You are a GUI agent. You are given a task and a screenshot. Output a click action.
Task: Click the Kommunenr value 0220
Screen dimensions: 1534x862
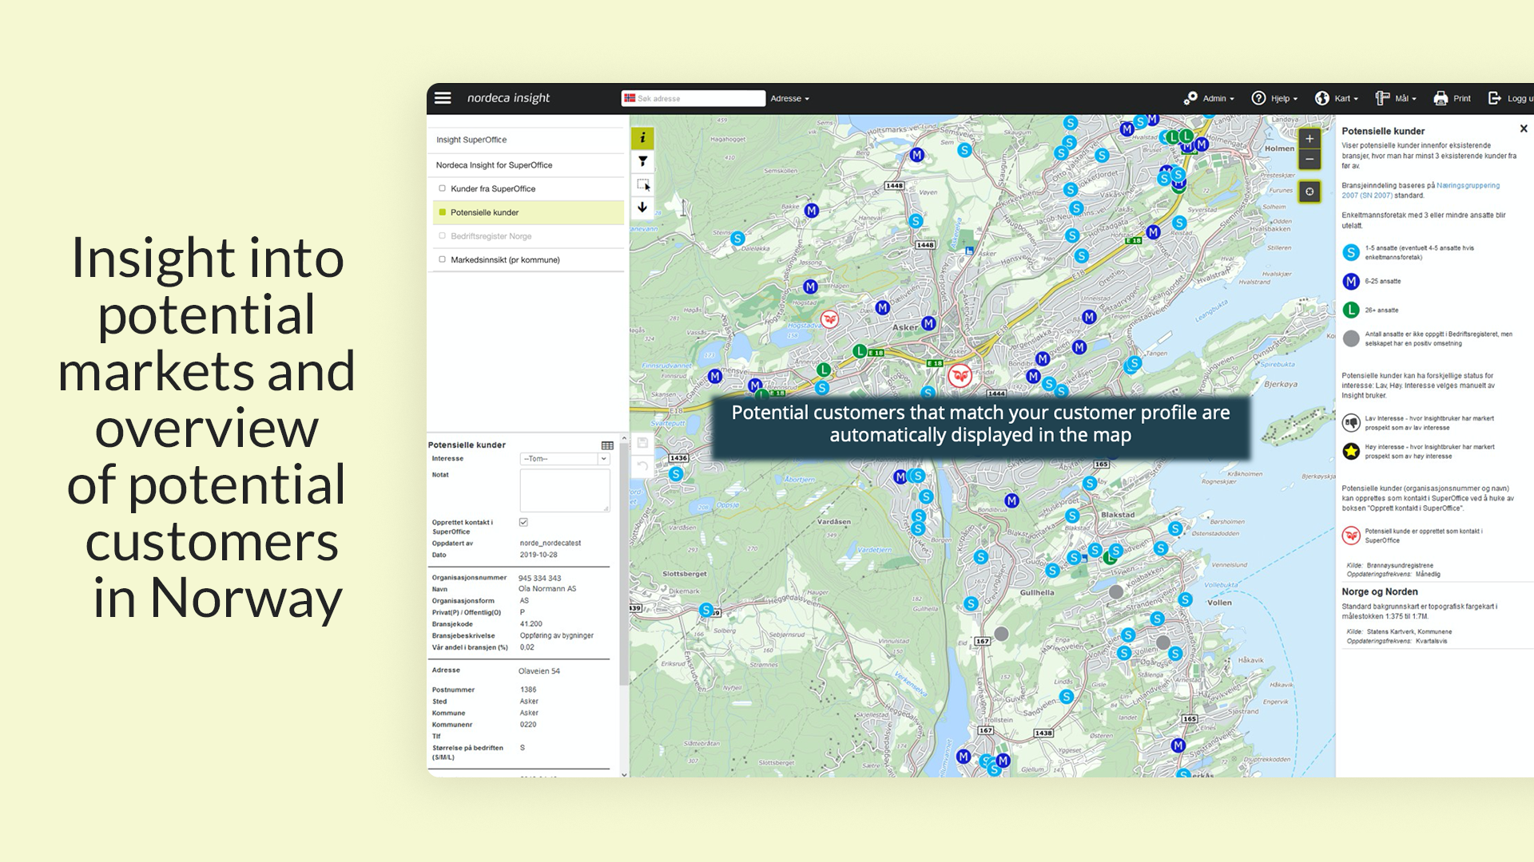point(528,725)
